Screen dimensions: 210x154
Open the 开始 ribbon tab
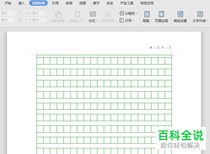8,3
